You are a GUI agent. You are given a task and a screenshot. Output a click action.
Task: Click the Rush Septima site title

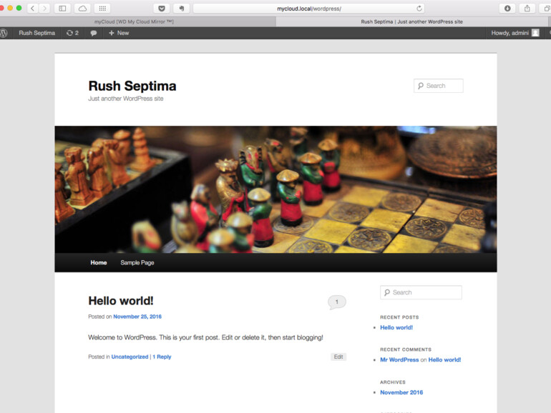[x=132, y=86]
